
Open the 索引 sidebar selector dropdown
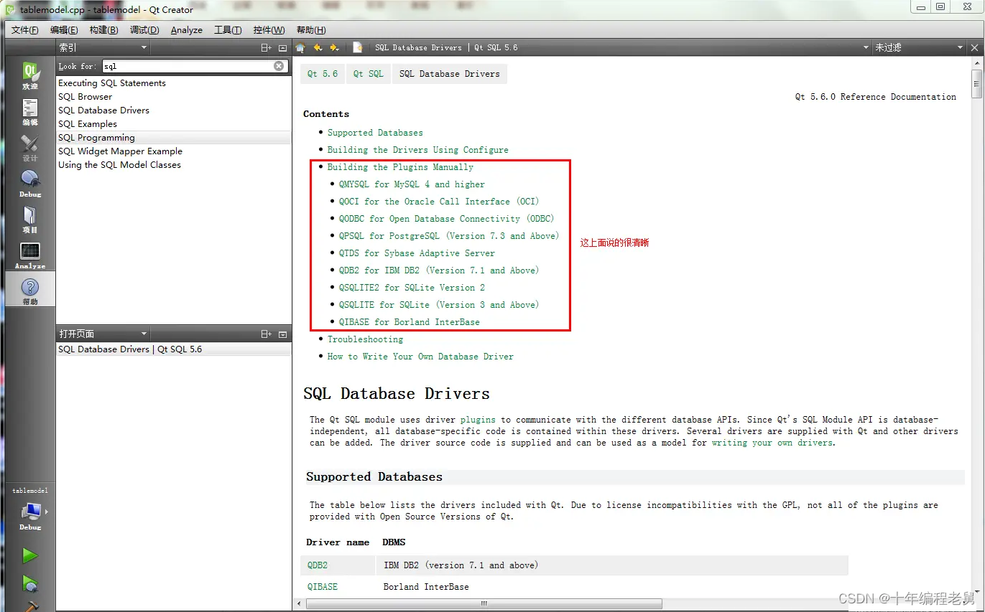coord(103,47)
